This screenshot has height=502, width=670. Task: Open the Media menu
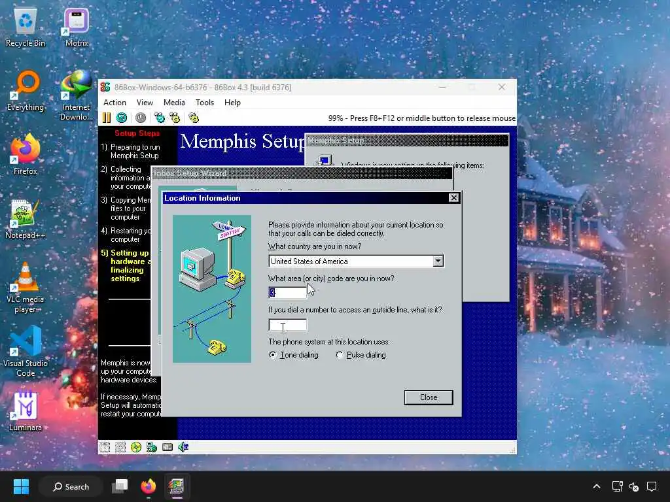(x=174, y=103)
